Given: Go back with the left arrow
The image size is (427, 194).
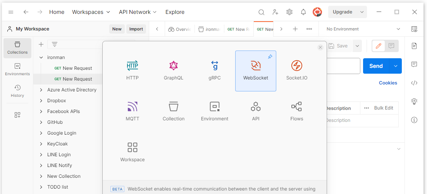Looking at the screenshot, I should click(26, 12).
